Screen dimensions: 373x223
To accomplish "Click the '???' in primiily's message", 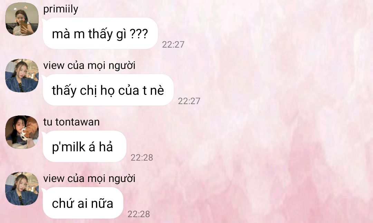I will tap(139, 34).
